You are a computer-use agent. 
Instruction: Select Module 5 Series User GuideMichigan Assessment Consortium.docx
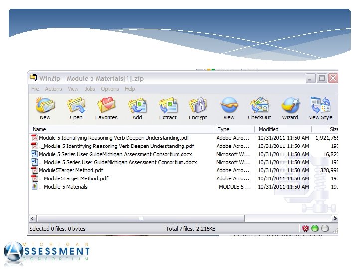click(x=116, y=154)
